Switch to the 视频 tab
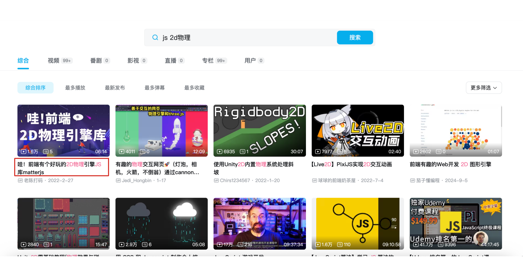This screenshot has width=523, height=280. [x=53, y=61]
